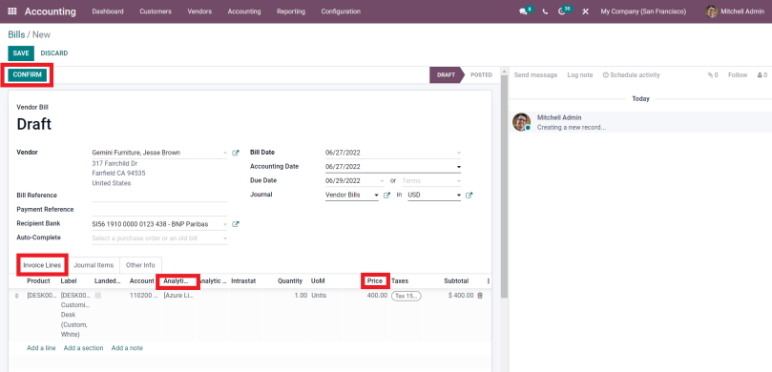Click Send message in chatter
Image resolution: width=772 pixels, height=372 pixels.
point(535,75)
